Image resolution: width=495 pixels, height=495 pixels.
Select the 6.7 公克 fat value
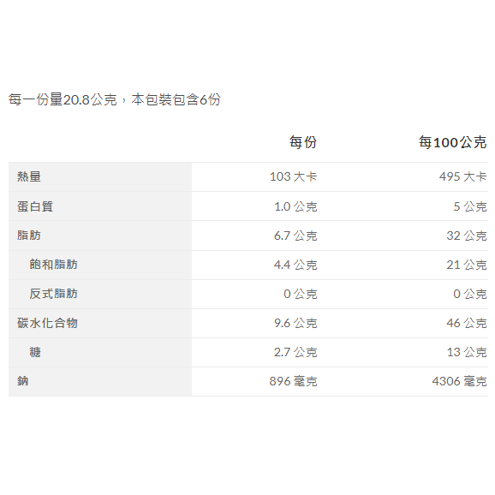point(295,236)
